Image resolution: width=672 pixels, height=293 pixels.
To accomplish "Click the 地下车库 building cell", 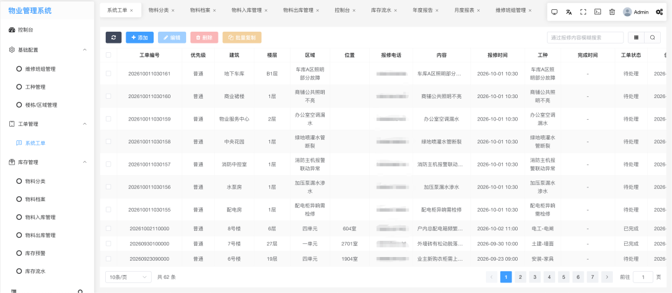I will click(x=234, y=74).
